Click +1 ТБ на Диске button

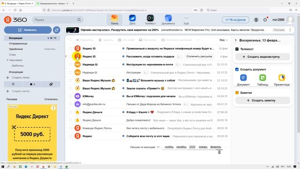235,20
